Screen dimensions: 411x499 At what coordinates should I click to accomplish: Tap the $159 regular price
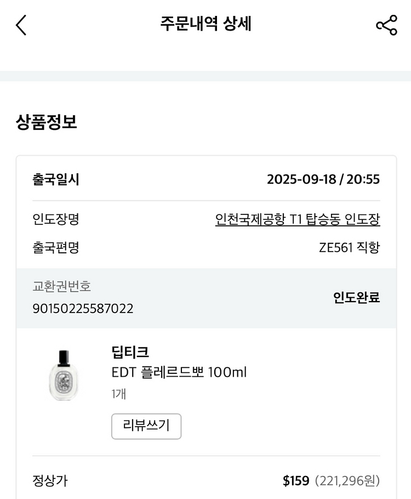pos(296,481)
